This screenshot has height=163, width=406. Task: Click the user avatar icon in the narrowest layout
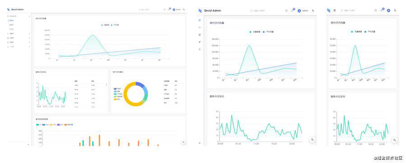point(388,10)
